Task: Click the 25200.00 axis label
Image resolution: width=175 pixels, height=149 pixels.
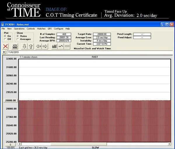Action: 11,142
